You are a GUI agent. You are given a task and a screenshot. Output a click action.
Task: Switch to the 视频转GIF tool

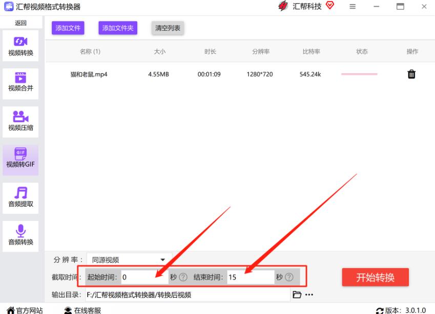20,159
